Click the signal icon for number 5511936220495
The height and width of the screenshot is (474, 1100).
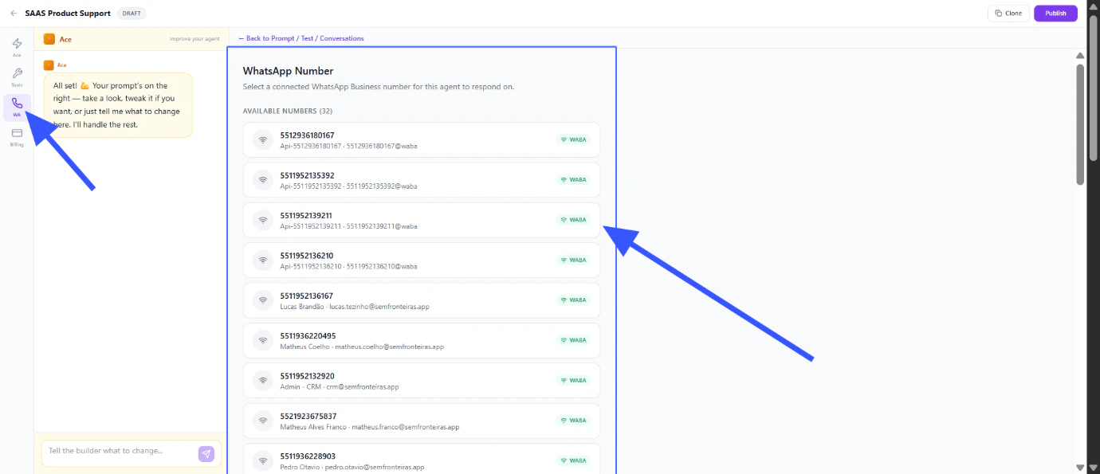coord(263,340)
